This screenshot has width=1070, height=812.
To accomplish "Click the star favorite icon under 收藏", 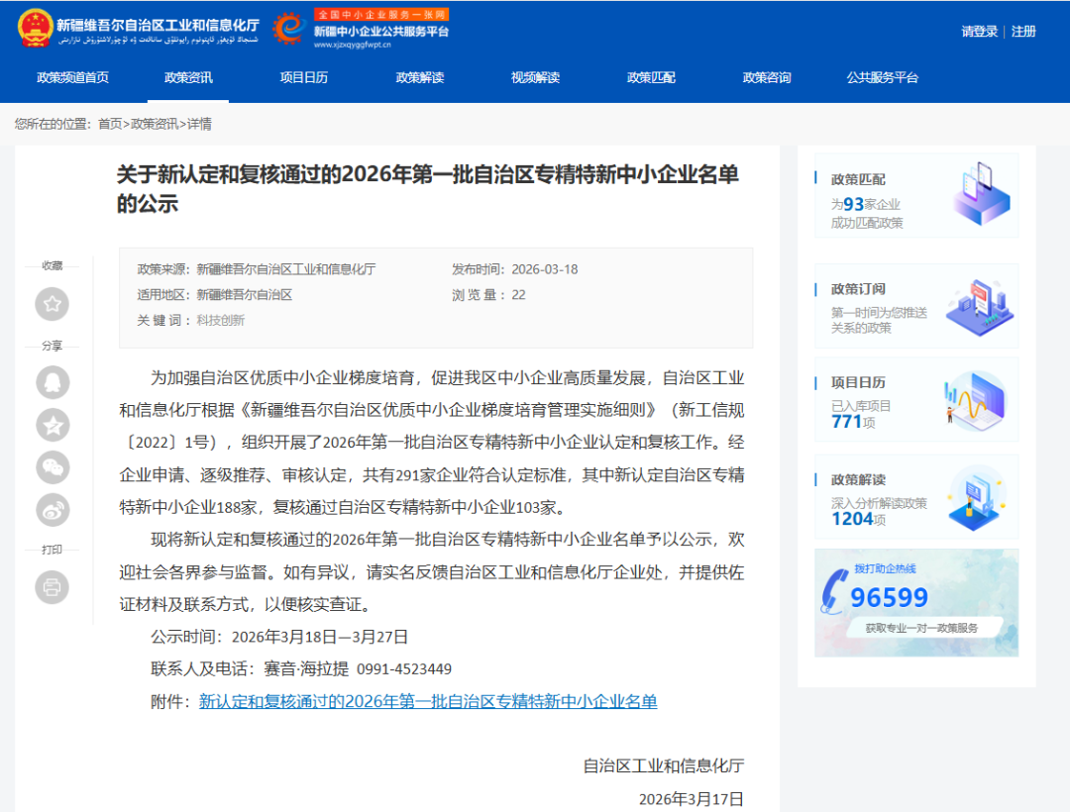I will tap(53, 304).
